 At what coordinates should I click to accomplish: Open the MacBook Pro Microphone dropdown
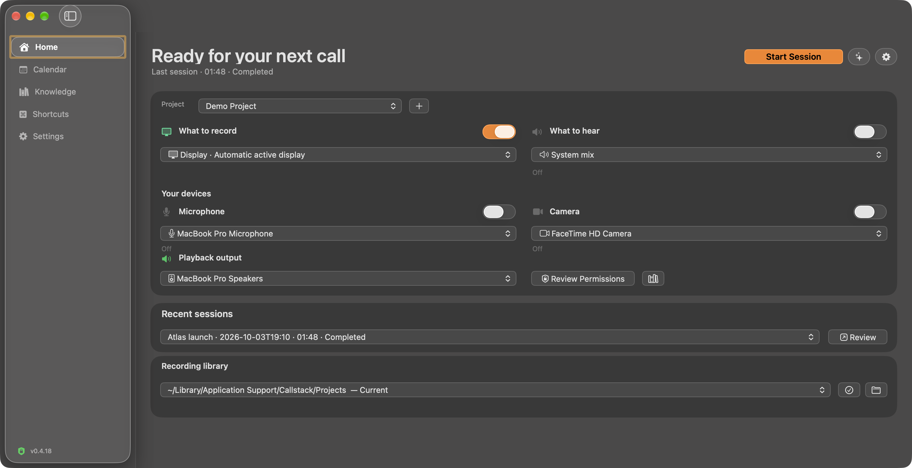coord(338,233)
